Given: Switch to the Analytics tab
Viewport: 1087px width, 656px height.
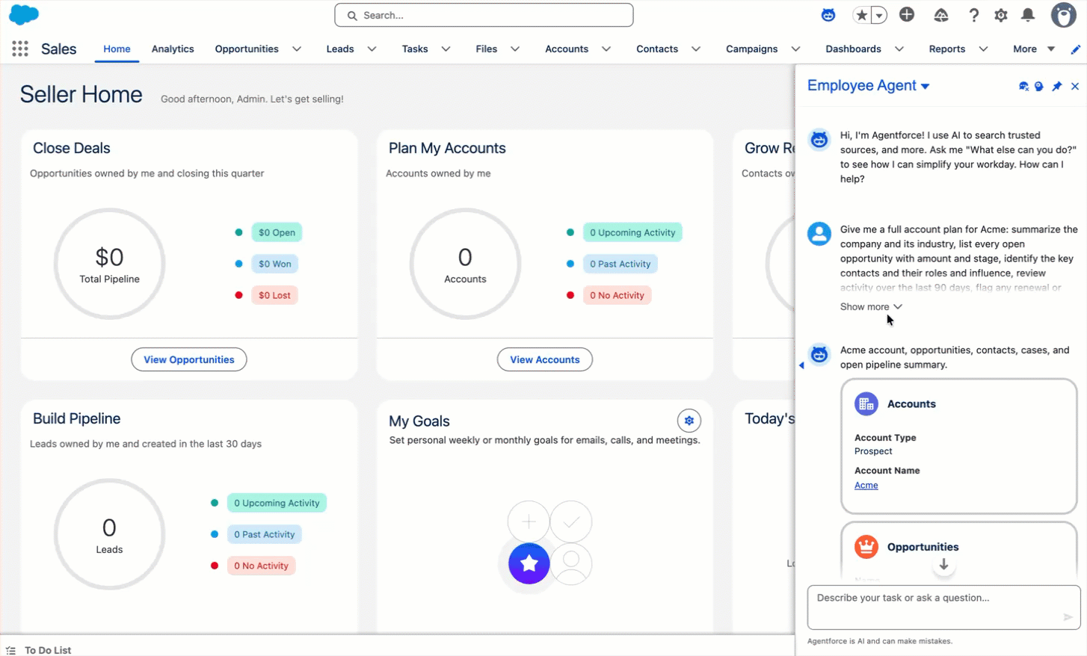Looking at the screenshot, I should [173, 49].
